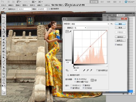Open the 预设 preset dropdown
Screen dimensions: 136x102
90,24
